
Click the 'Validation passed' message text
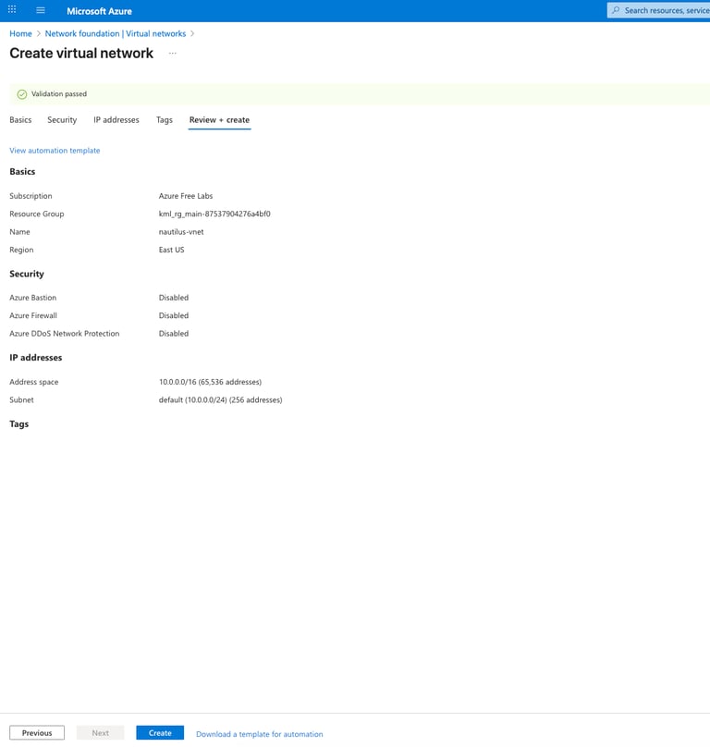pos(59,94)
